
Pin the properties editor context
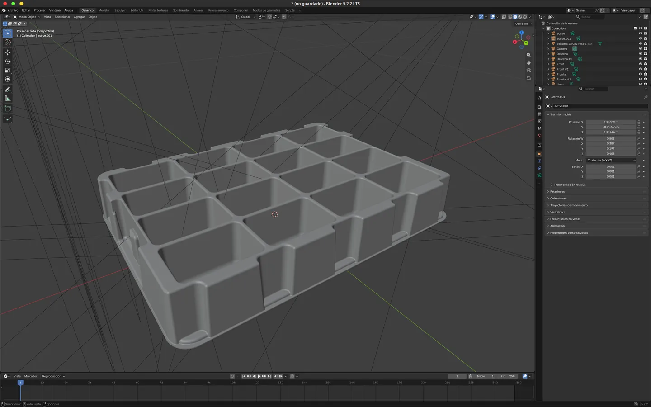point(646,97)
